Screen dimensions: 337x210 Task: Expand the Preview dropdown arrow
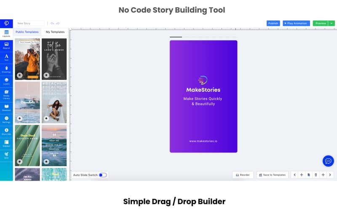pyautogui.click(x=332, y=23)
